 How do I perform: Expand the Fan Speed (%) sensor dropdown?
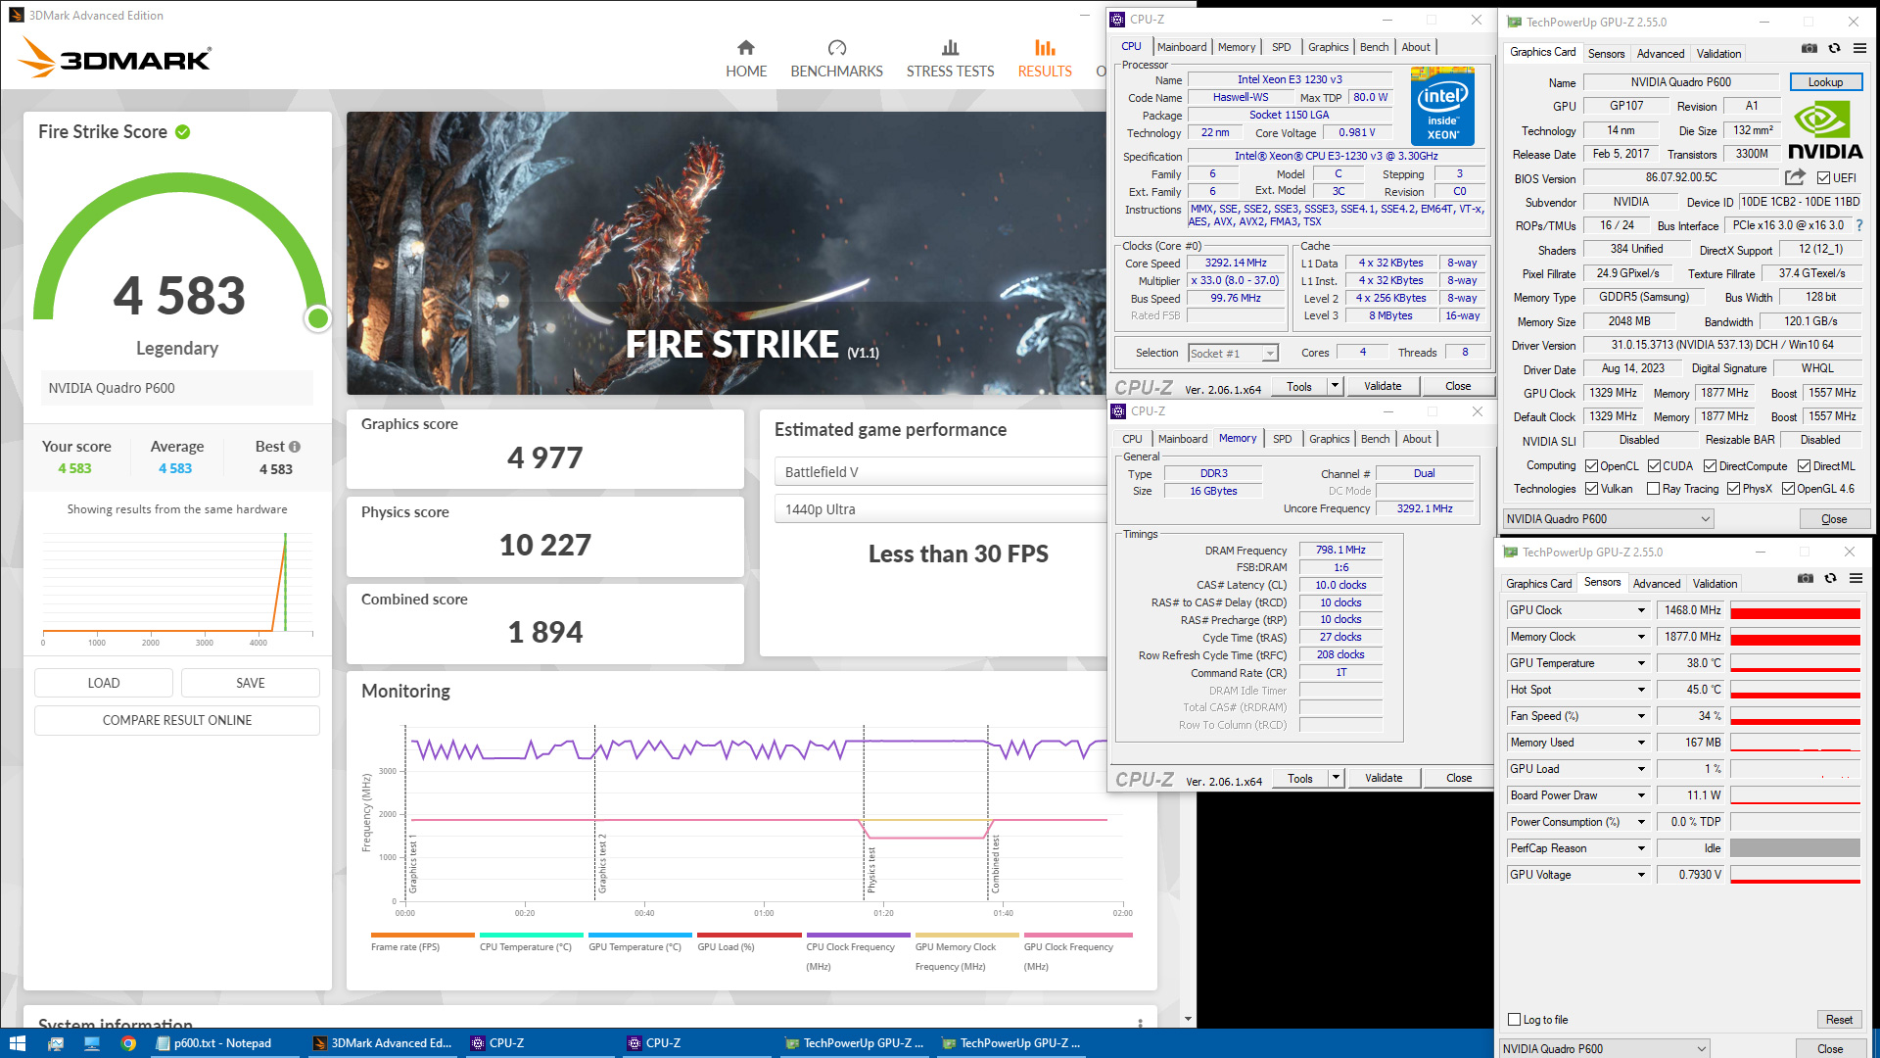[1642, 716]
